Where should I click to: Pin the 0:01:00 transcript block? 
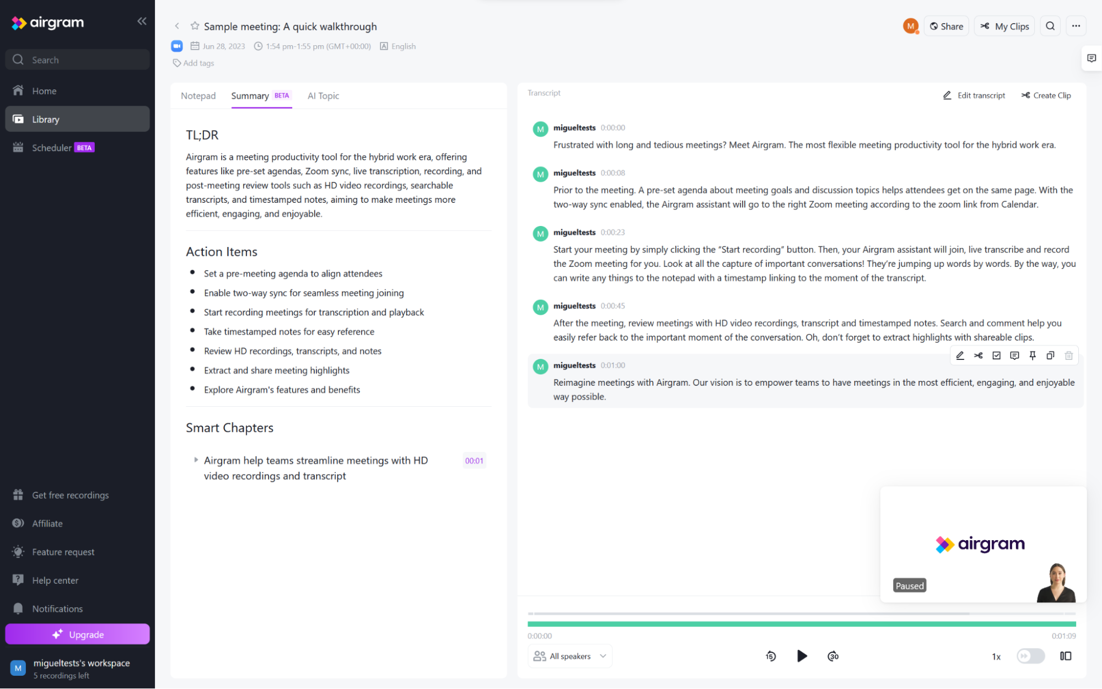[x=1033, y=356]
